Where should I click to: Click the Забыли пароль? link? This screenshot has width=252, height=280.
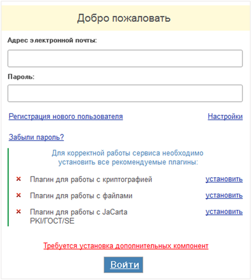click(x=36, y=137)
